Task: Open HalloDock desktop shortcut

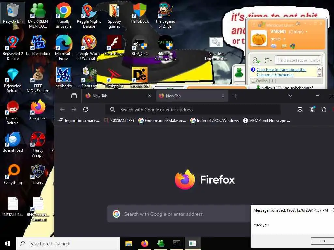Action: 140,13
